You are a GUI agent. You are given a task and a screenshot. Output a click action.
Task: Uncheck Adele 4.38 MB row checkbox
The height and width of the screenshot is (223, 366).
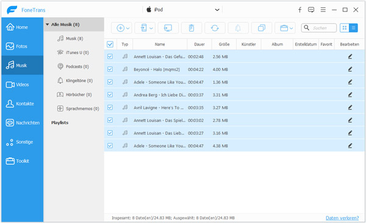coord(110,146)
